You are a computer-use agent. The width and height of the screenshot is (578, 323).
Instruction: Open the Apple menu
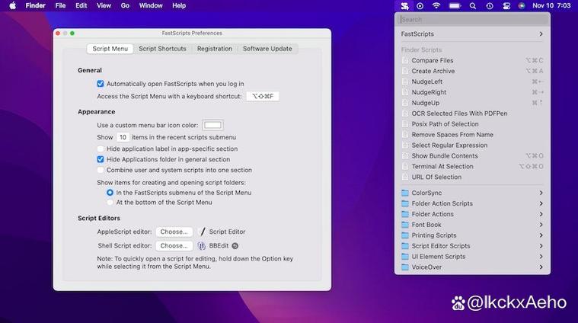pos(12,5)
